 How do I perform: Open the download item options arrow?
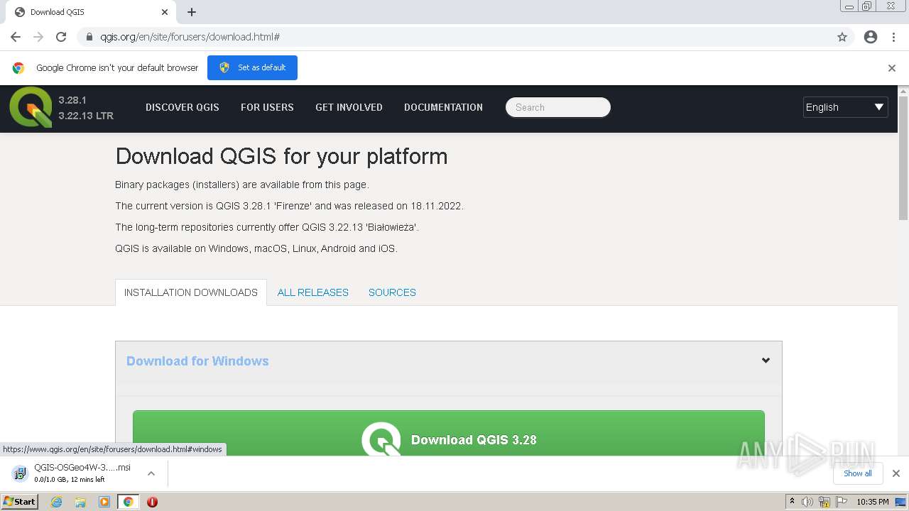pos(151,473)
